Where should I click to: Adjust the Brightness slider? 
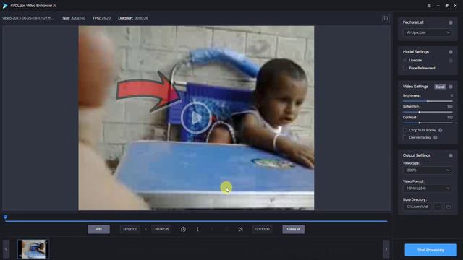tap(428, 101)
